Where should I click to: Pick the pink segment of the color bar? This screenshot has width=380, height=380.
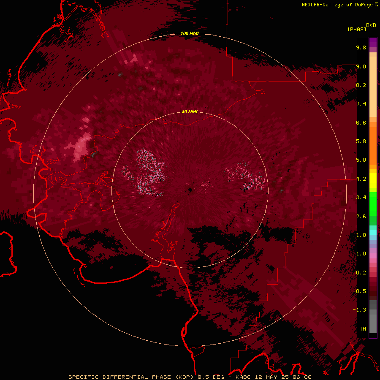tap(373, 256)
